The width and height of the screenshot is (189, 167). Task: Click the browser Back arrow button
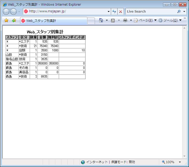[x=6, y=12]
